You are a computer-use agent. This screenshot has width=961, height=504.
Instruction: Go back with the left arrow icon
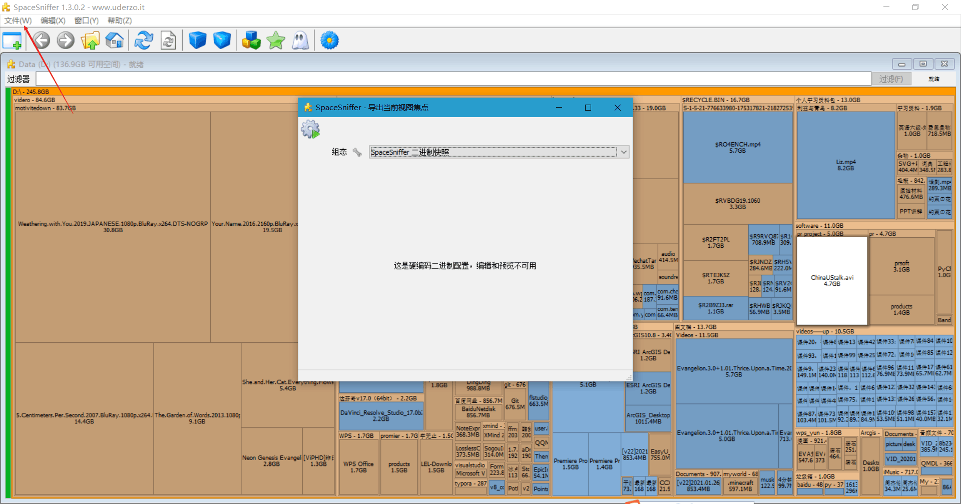pyautogui.click(x=42, y=41)
